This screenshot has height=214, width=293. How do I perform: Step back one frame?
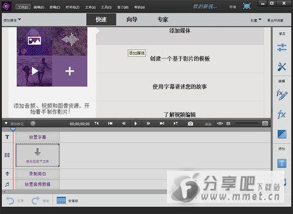124,123
